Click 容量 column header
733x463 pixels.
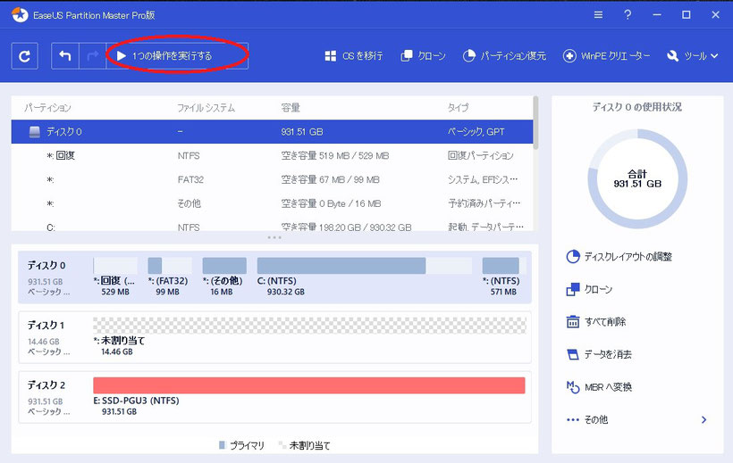[291, 108]
